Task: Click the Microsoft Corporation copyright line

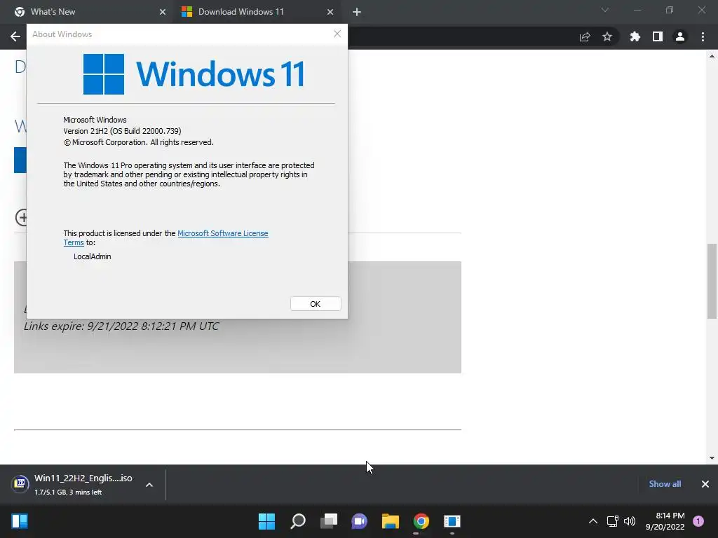Action: (x=138, y=142)
